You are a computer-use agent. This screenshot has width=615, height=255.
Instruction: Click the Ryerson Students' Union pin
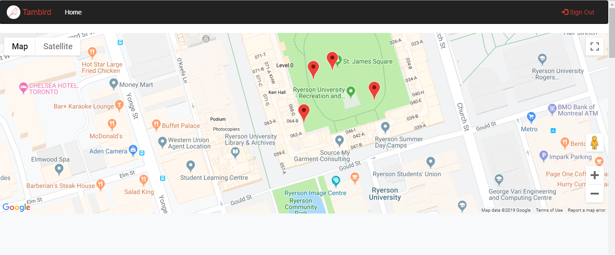[430, 162]
